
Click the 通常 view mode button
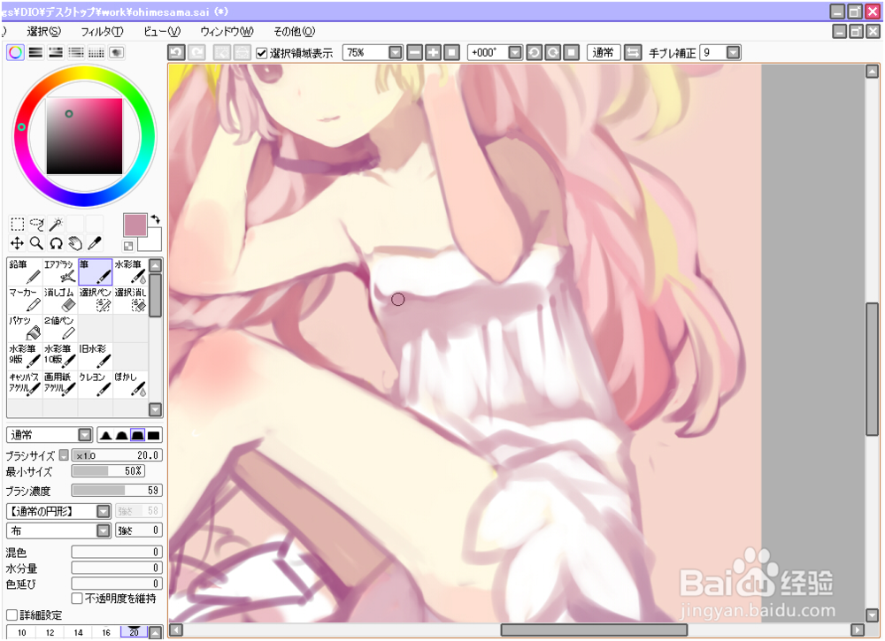point(604,52)
